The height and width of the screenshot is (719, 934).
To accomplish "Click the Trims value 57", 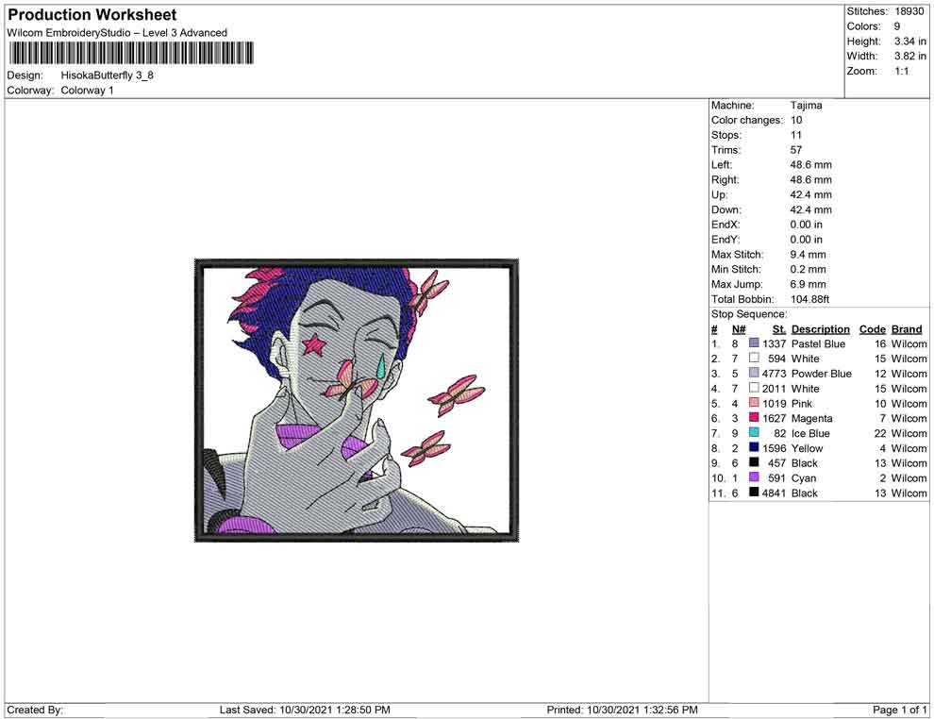I will pos(796,150).
